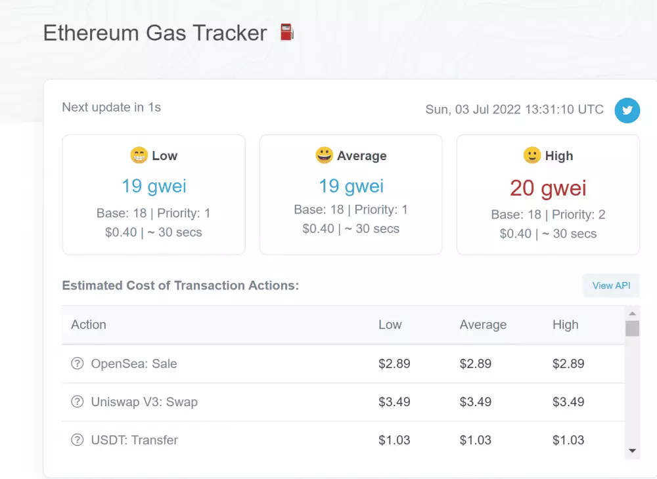Click the table scrollbar thumb
This screenshot has height=479, width=657.
632,328
